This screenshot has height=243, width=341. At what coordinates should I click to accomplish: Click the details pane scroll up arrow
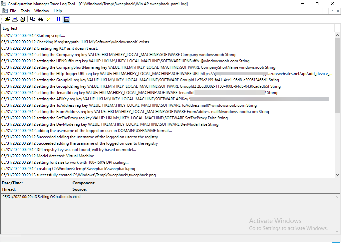coord(337,197)
